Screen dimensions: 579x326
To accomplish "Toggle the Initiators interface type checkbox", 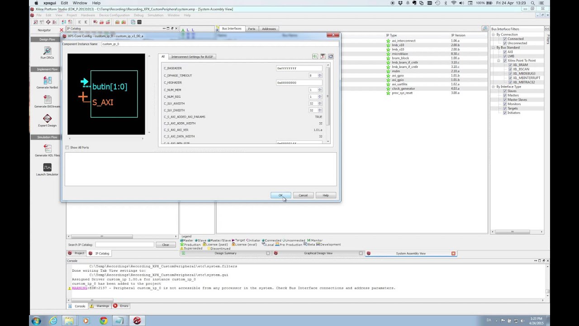I will (505, 113).
